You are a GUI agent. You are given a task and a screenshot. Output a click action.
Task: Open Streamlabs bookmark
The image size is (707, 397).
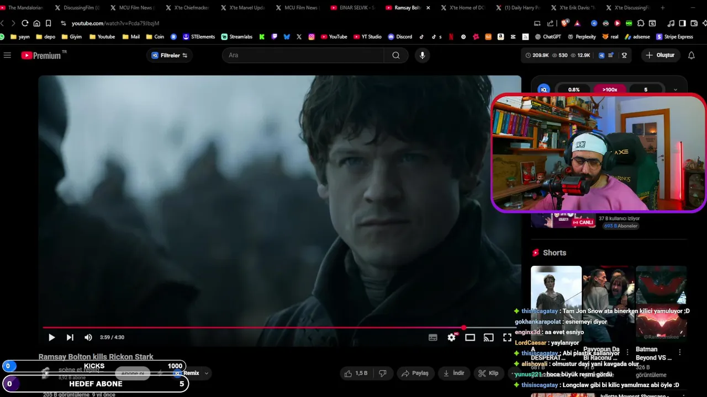[x=237, y=37]
